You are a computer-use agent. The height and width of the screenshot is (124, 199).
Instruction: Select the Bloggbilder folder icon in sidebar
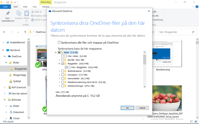[12, 69]
